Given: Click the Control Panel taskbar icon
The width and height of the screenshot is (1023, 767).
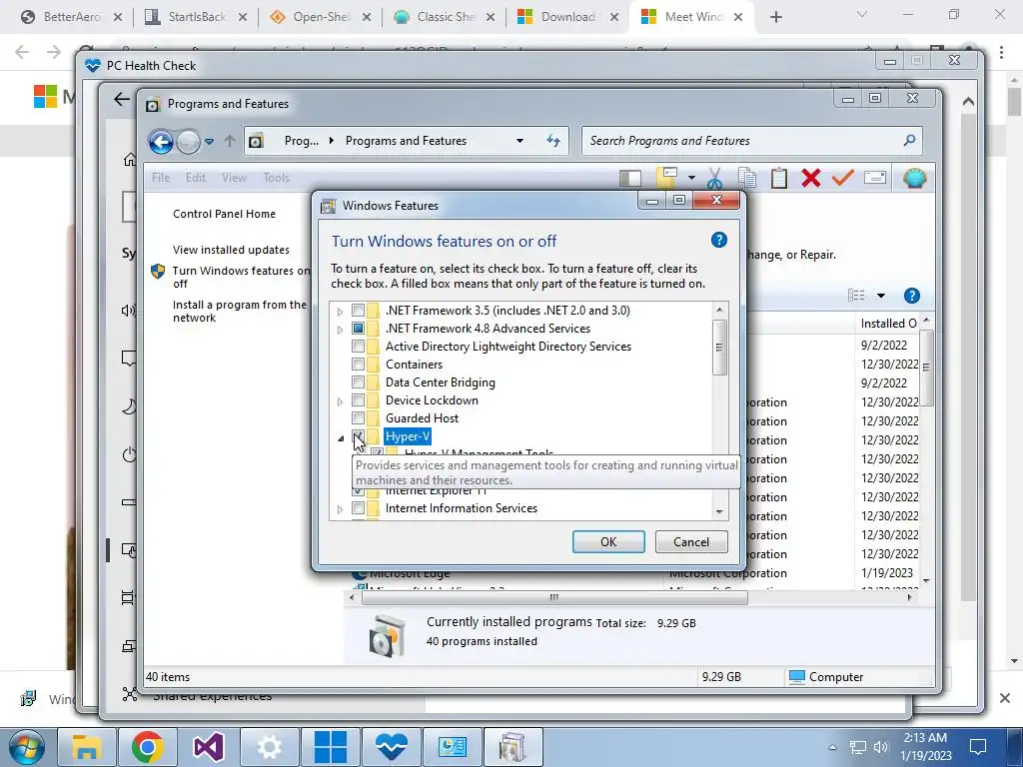Looking at the screenshot, I should 453,747.
